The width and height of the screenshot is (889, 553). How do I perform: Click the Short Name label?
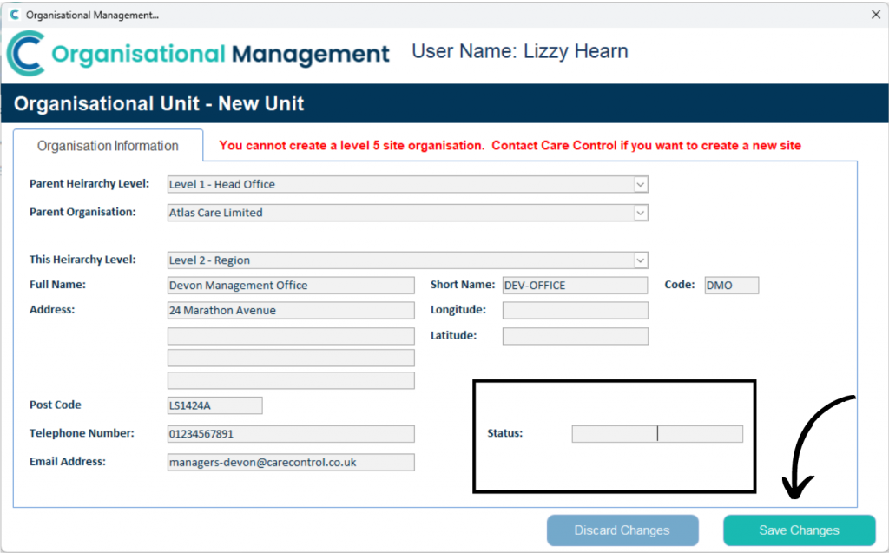pos(463,285)
